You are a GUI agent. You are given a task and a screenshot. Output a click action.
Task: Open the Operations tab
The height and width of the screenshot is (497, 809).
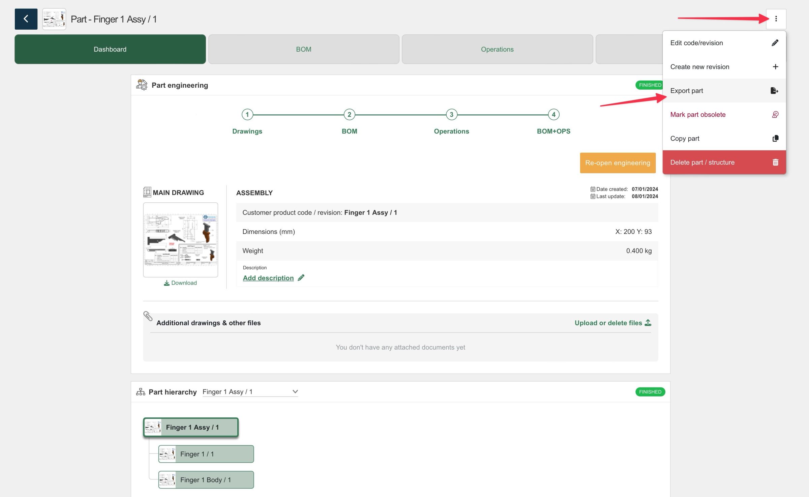point(497,49)
